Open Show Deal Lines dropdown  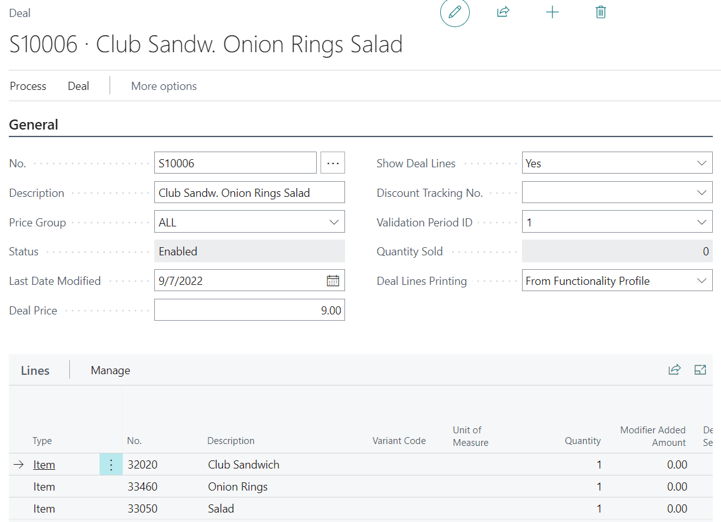[x=701, y=164]
